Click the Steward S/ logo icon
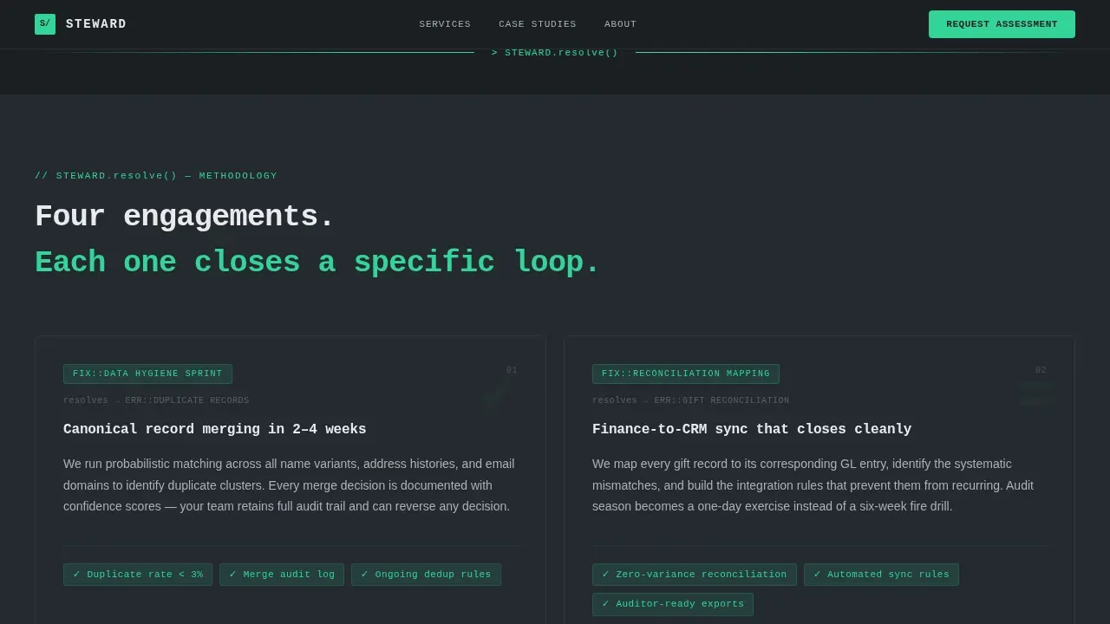The height and width of the screenshot is (624, 1110). [45, 24]
